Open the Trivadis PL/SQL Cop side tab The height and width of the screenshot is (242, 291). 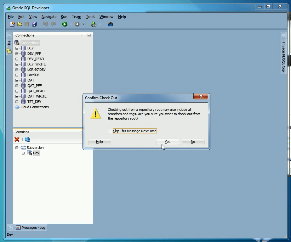283,57
